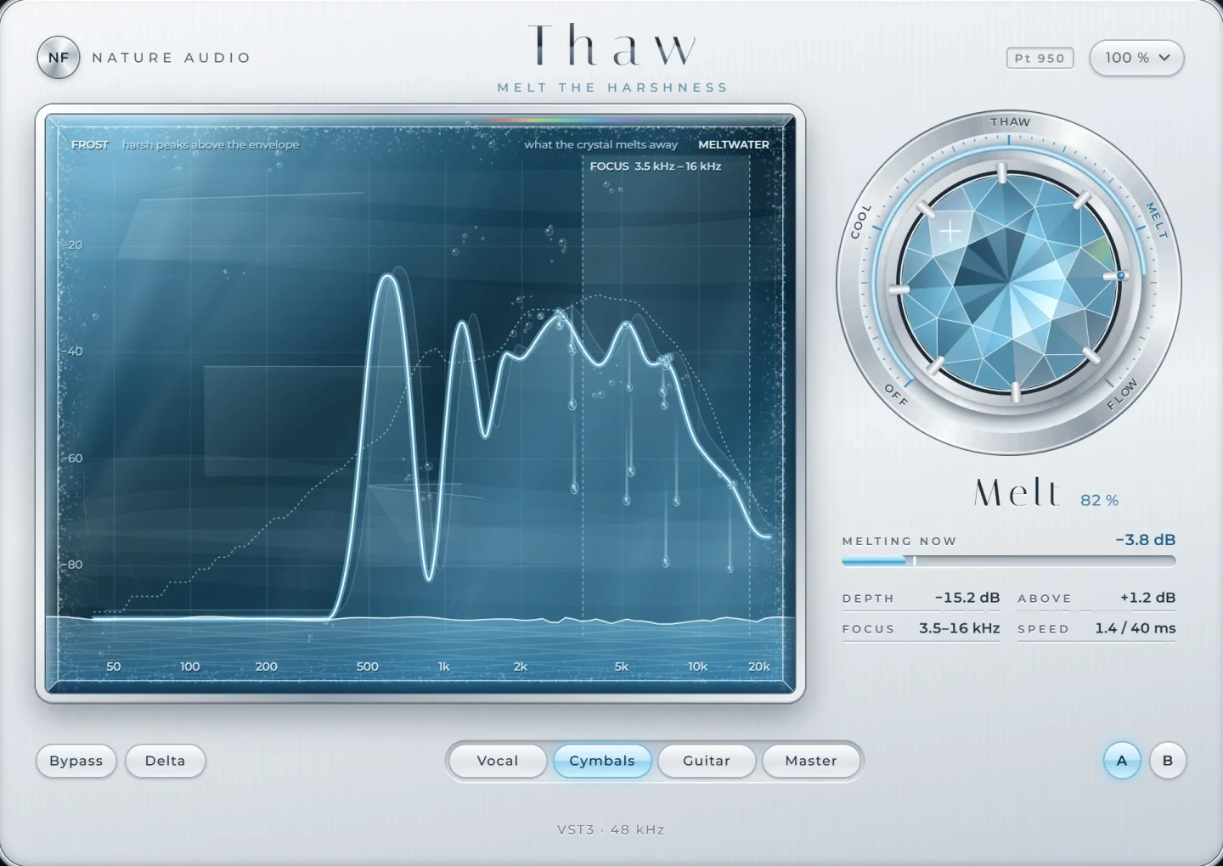Click the FOCUS 3.5 kHz – 16 kHz label

[x=656, y=166]
